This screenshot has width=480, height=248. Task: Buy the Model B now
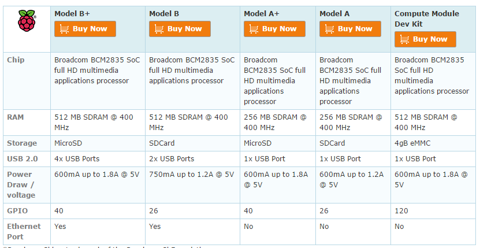180,29
